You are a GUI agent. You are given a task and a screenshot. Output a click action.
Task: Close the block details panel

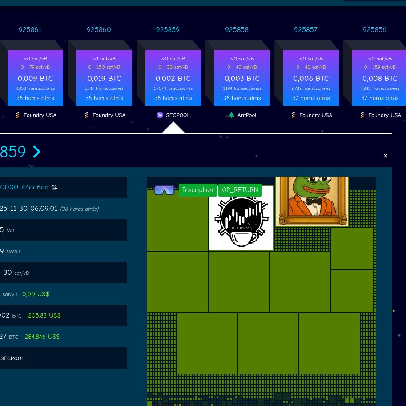tap(386, 156)
